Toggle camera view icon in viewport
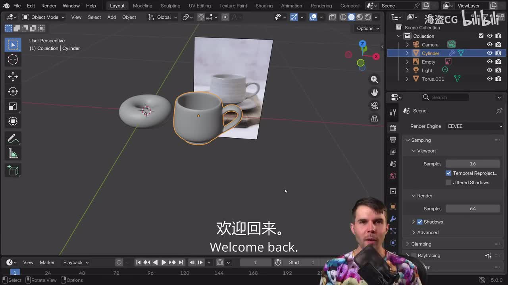 (374, 105)
